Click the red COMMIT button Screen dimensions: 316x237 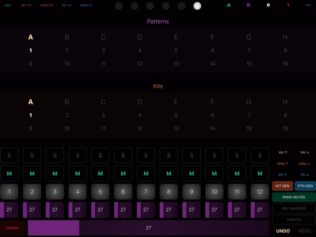coord(12,228)
